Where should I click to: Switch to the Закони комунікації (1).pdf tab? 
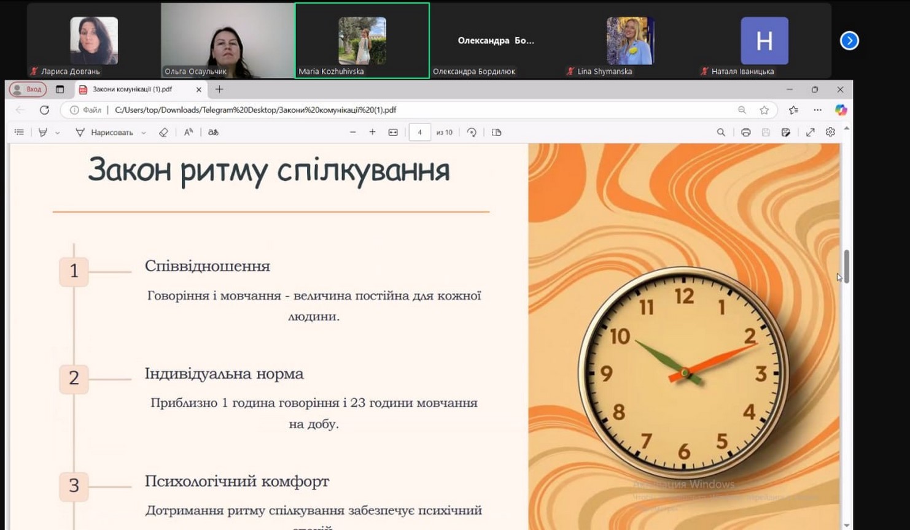(x=132, y=90)
